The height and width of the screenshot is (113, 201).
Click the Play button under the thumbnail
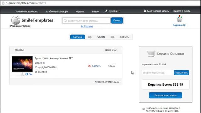pos(29,74)
